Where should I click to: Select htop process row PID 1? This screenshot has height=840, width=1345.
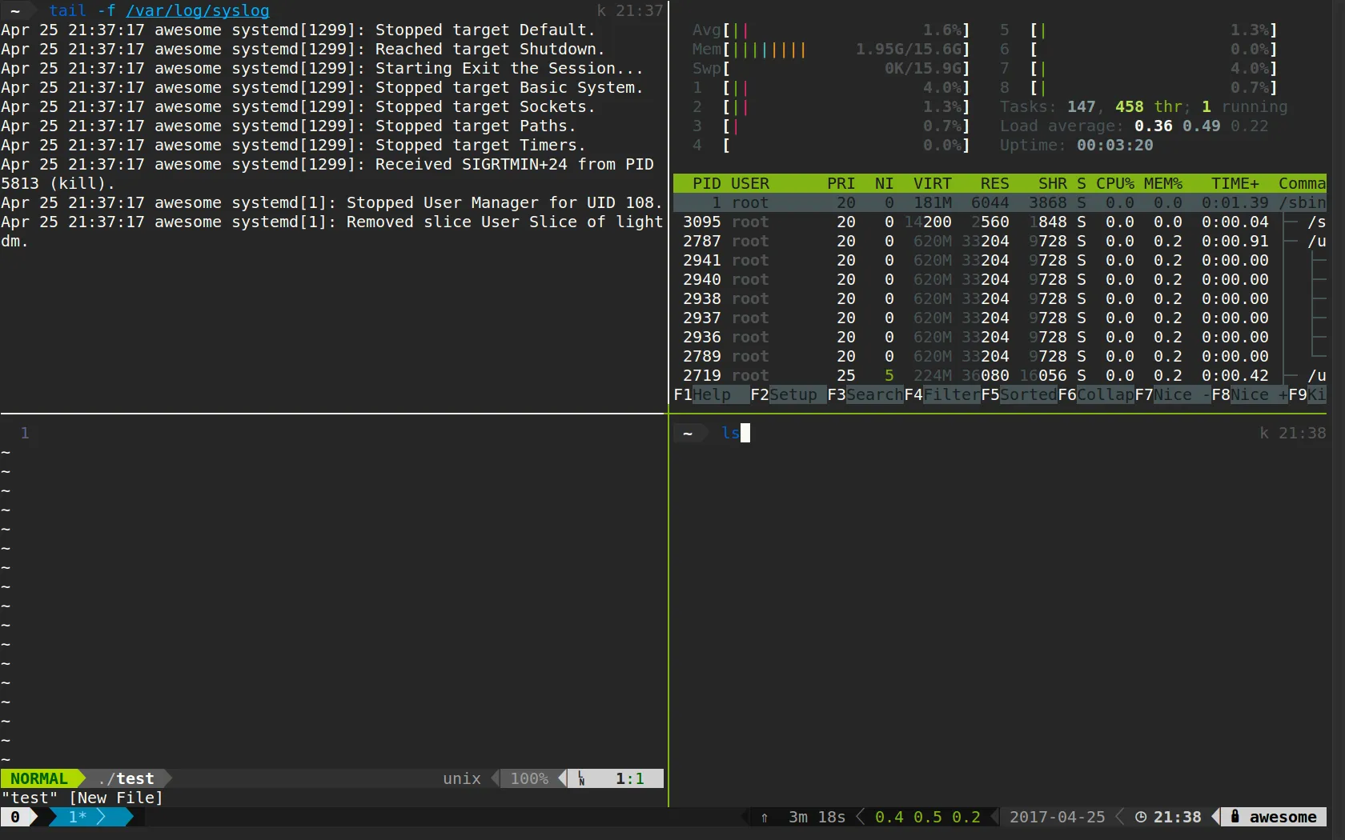pyautogui.click(x=1000, y=202)
